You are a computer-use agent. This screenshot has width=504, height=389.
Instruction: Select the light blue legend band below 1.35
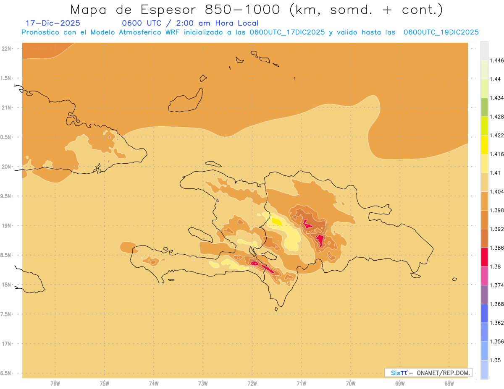[484, 369]
